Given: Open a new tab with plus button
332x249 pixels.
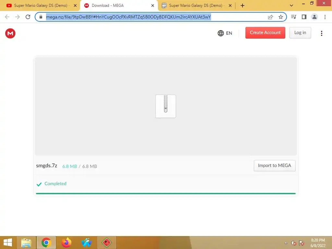Looking at the screenshot, I should [243, 6].
